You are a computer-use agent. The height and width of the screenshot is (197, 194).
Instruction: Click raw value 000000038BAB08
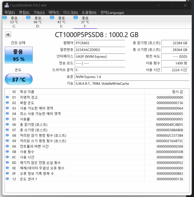[170, 130]
